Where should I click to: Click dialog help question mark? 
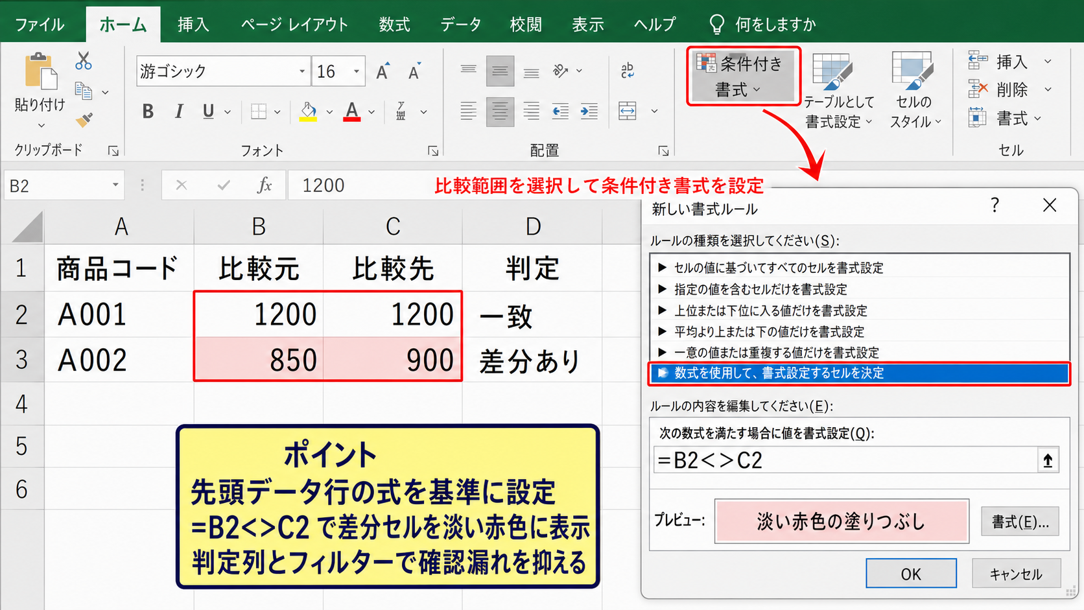[995, 205]
